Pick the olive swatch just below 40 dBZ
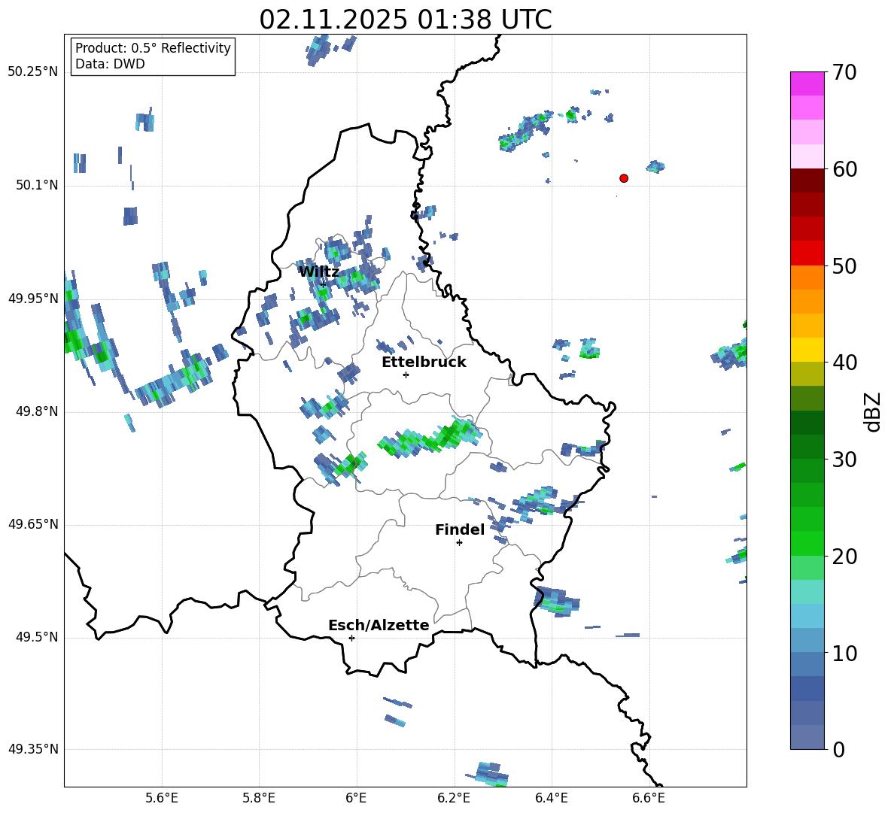This screenshot has width=891, height=813. pos(807,374)
